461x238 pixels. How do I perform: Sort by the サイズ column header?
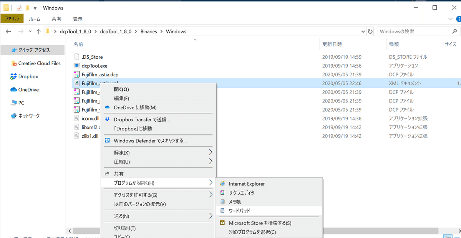pyautogui.click(x=451, y=45)
